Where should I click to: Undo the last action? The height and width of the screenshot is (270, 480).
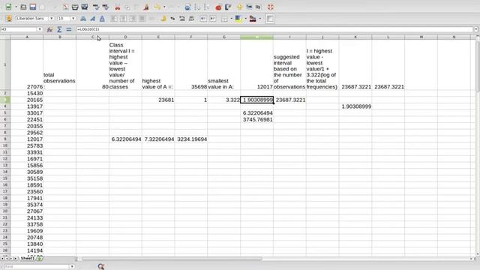coord(157,7)
